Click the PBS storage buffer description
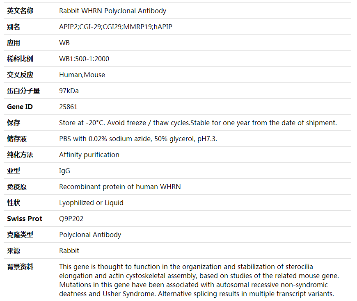This screenshot has height=301, width=357. pyautogui.click(x=138, y=139)
